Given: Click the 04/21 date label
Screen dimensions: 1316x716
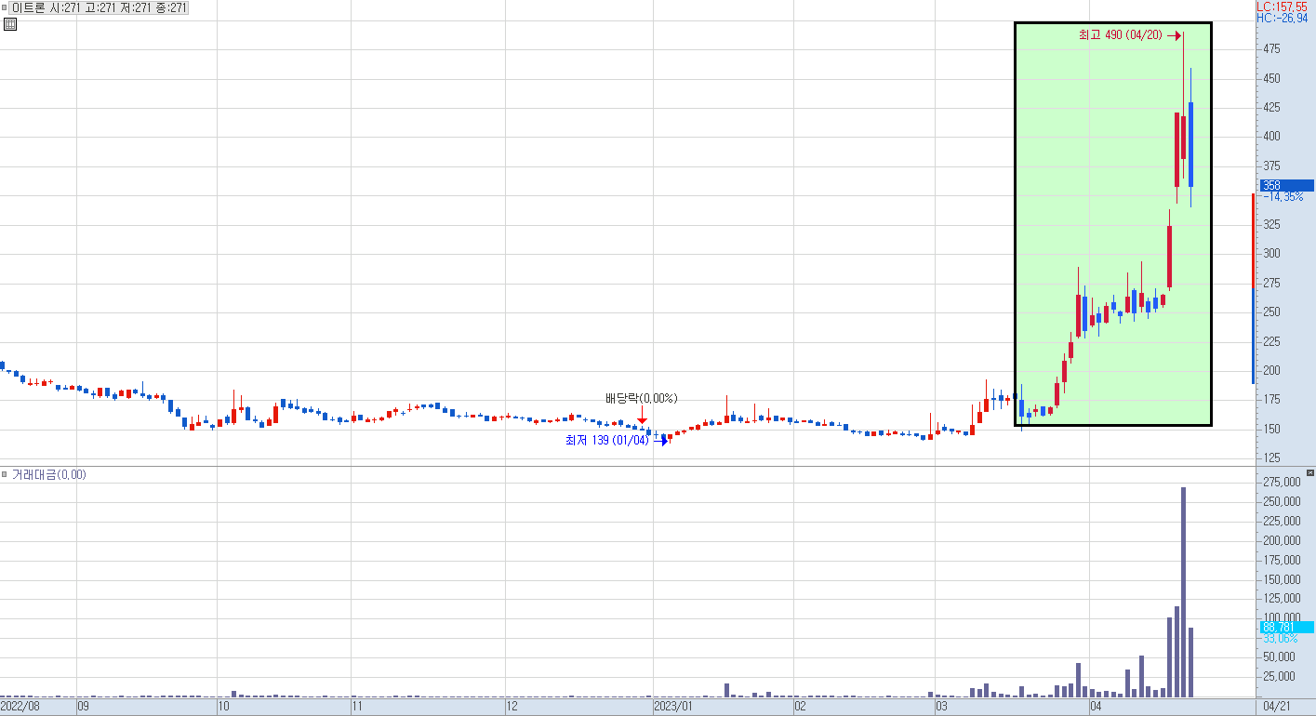Looking at the screenshot, I should 1277,707.
